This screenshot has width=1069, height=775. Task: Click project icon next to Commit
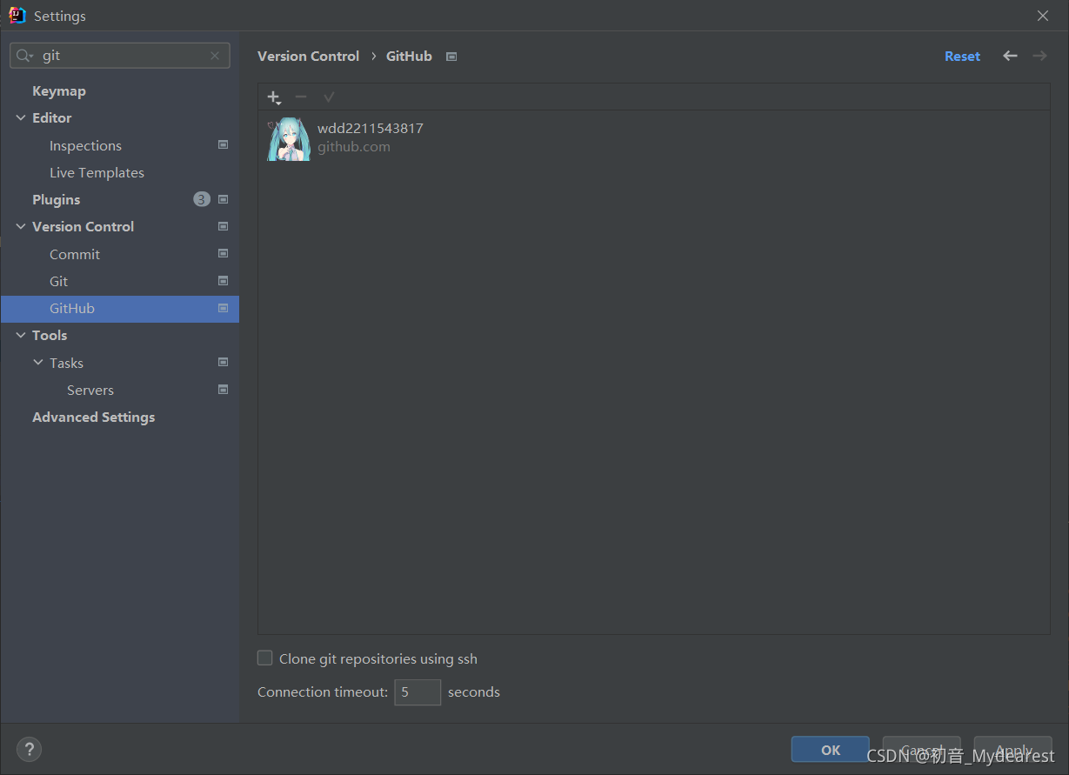click(x=223, y=254)
